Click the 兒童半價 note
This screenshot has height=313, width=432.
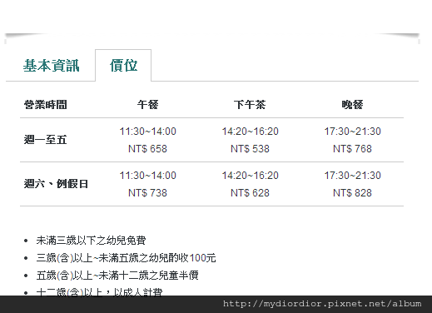[x=117, y=276]
